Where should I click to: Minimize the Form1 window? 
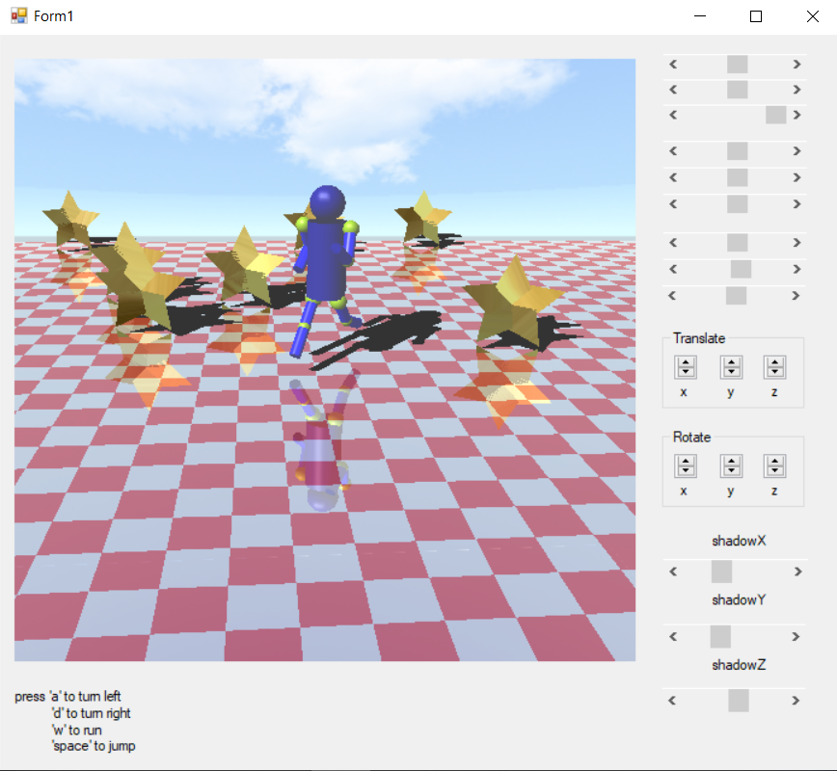tap(700, 16)
